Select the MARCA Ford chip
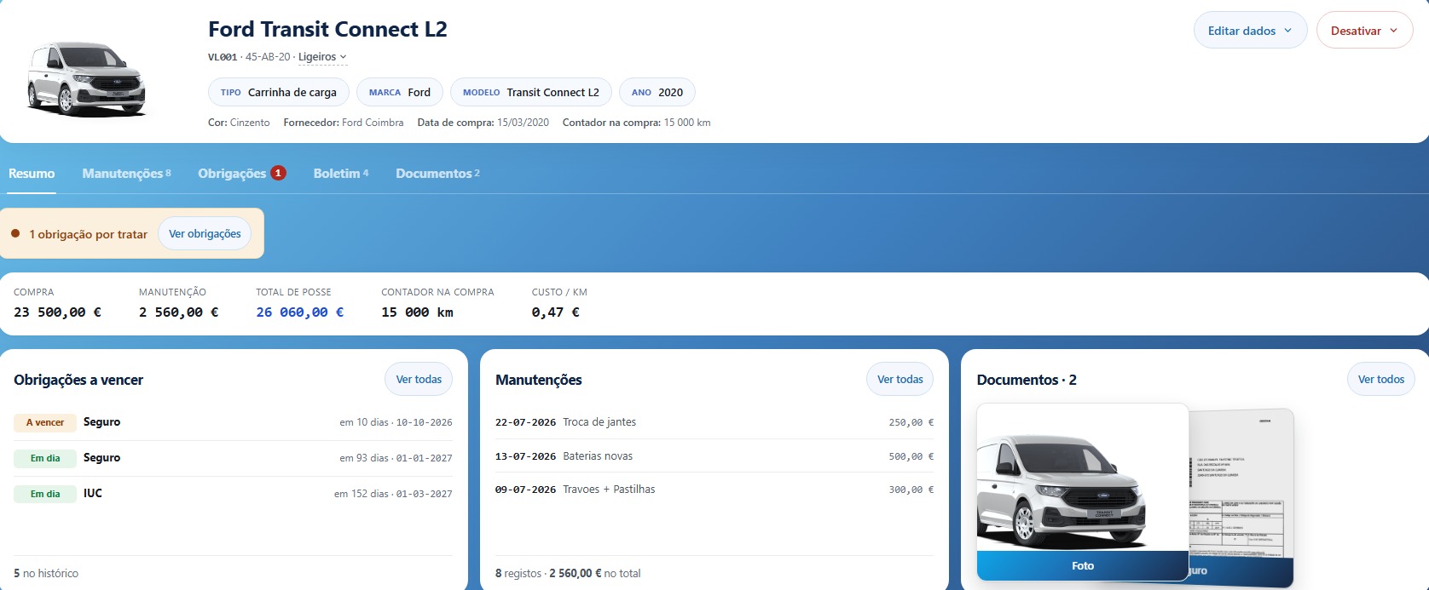This screenshot has height=590, width=1429. pyautogui.click(x=400, y=92)
